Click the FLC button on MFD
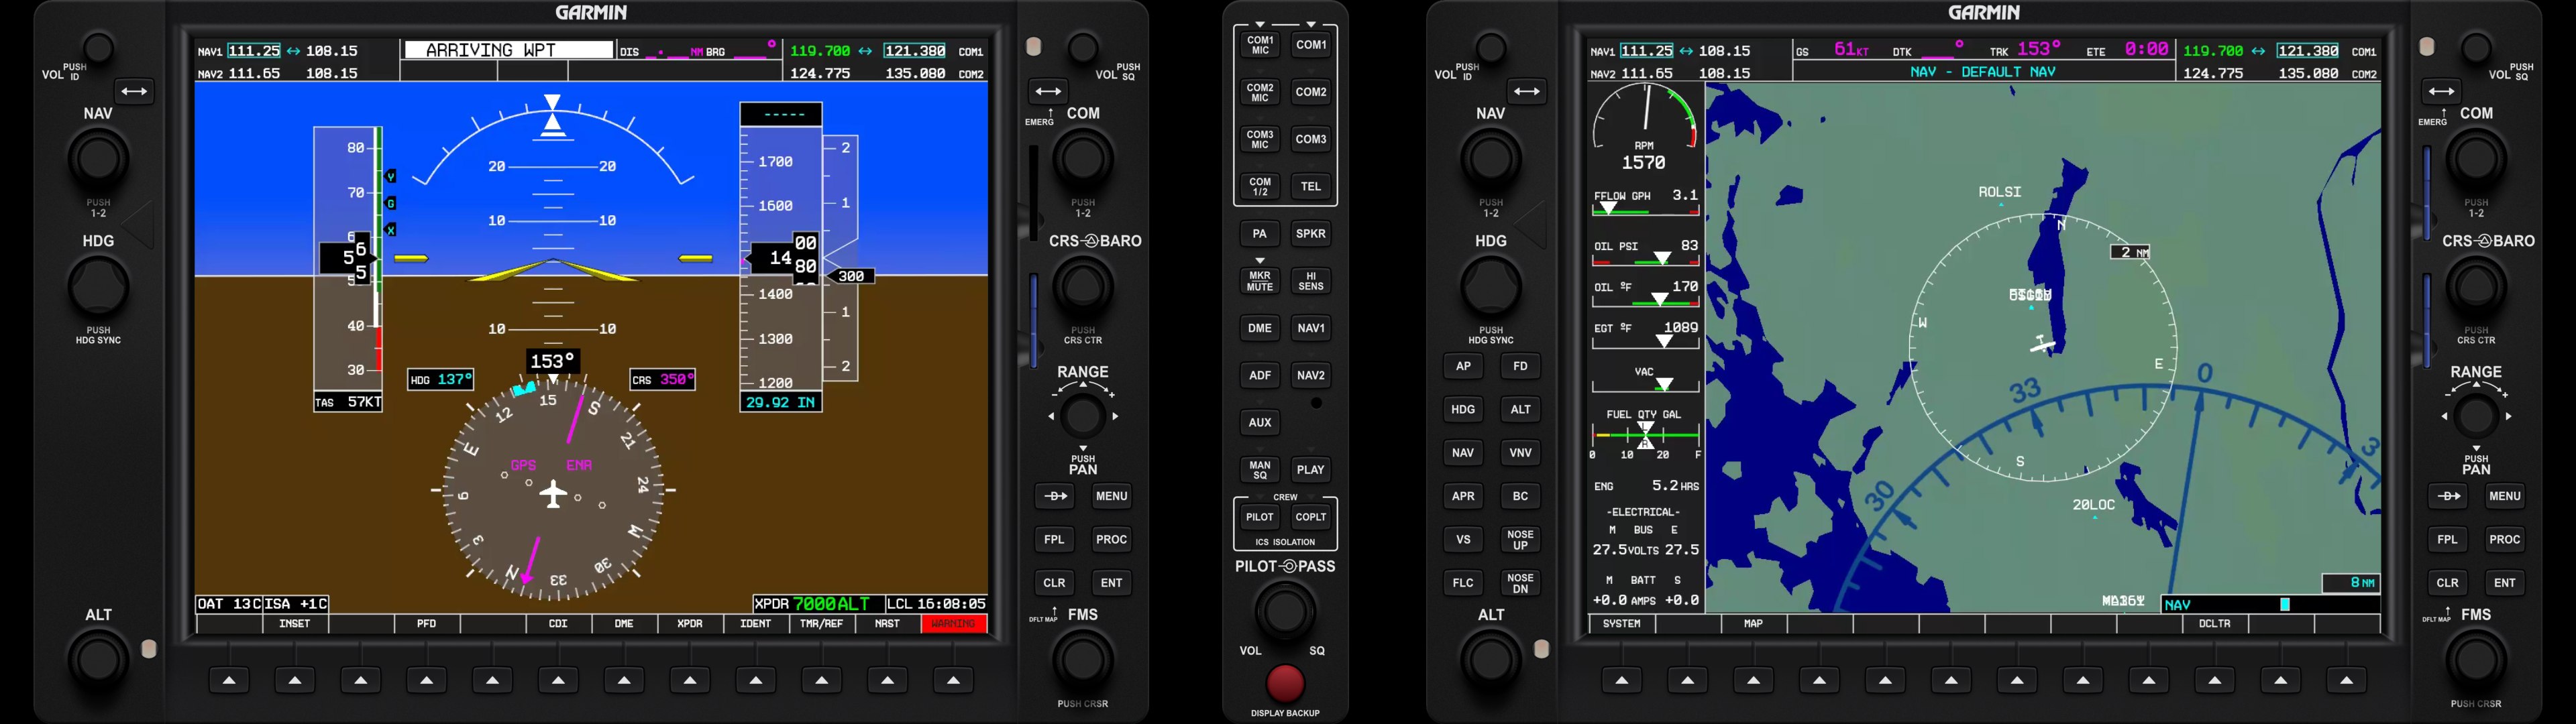This screenshot has width=2576, height=724. 1463,583
